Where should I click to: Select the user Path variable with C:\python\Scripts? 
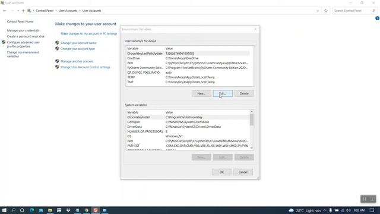point(188,63)
